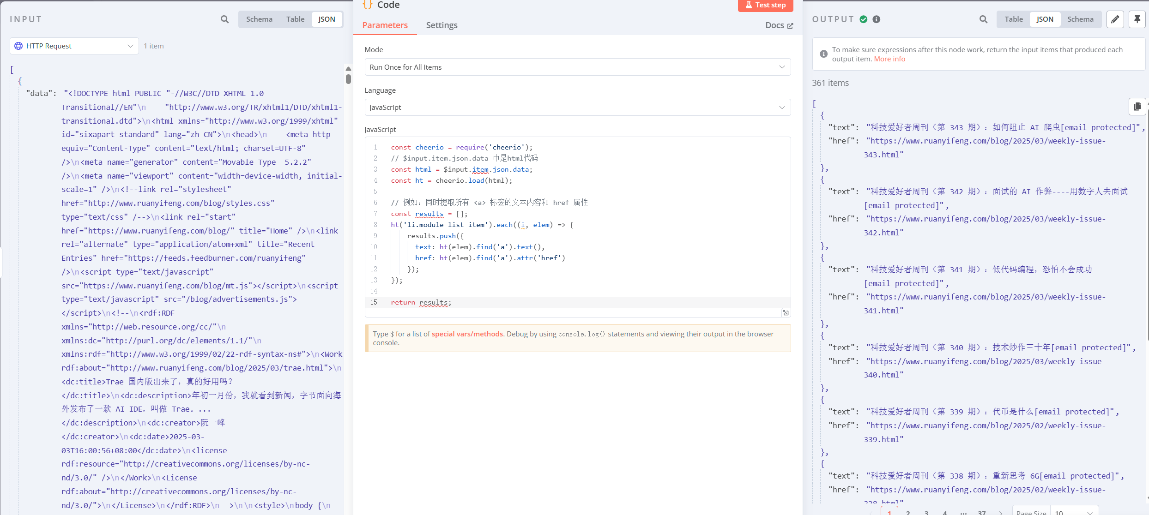Click the output info circle icon
Screen dimensions: 1149x515
tap(877, 19)
